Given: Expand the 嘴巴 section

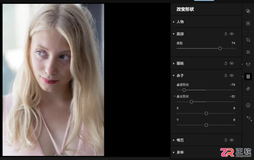Looking at the screenshot, I should (x=174, y=140).
